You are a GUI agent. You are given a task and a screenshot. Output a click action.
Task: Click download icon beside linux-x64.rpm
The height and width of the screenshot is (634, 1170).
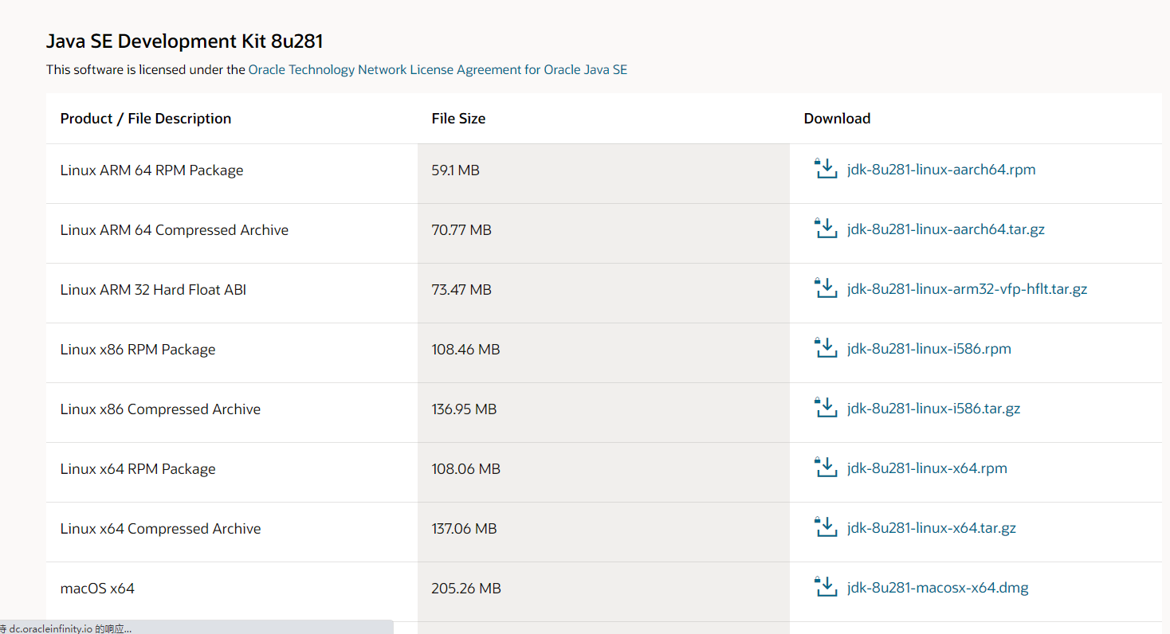coord(826,468)
